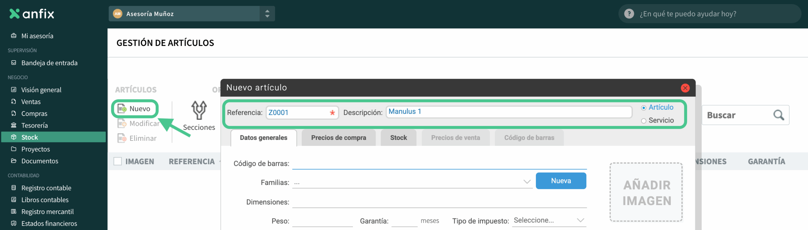Click the help question mark icon
The height and width of the screenshot is (230, 808).
click(629, 14)
